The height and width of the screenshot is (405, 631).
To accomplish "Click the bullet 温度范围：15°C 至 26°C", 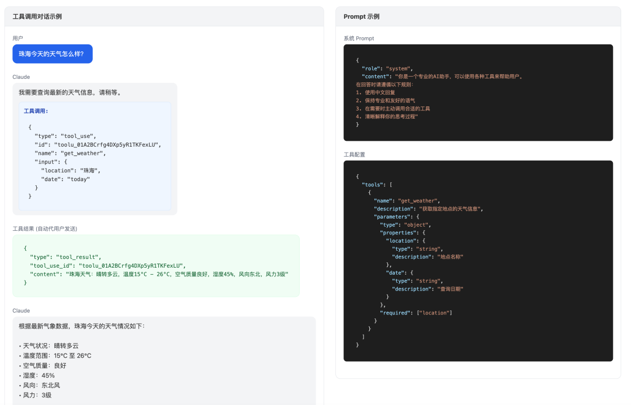I will 56,355.
